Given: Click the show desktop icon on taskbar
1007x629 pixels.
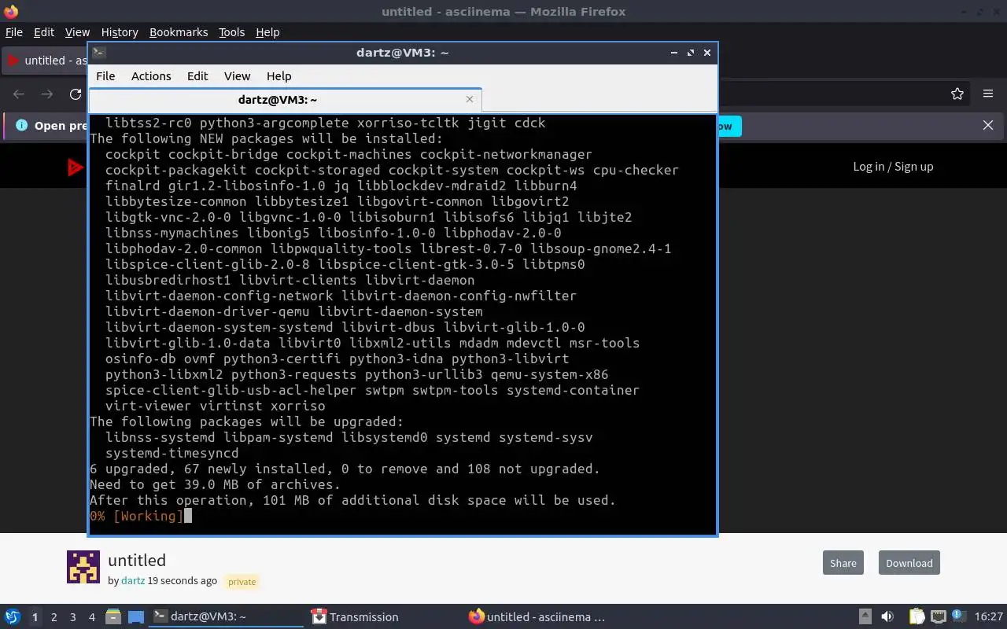Looking at the screenshot, I should (x=136, y=617).
